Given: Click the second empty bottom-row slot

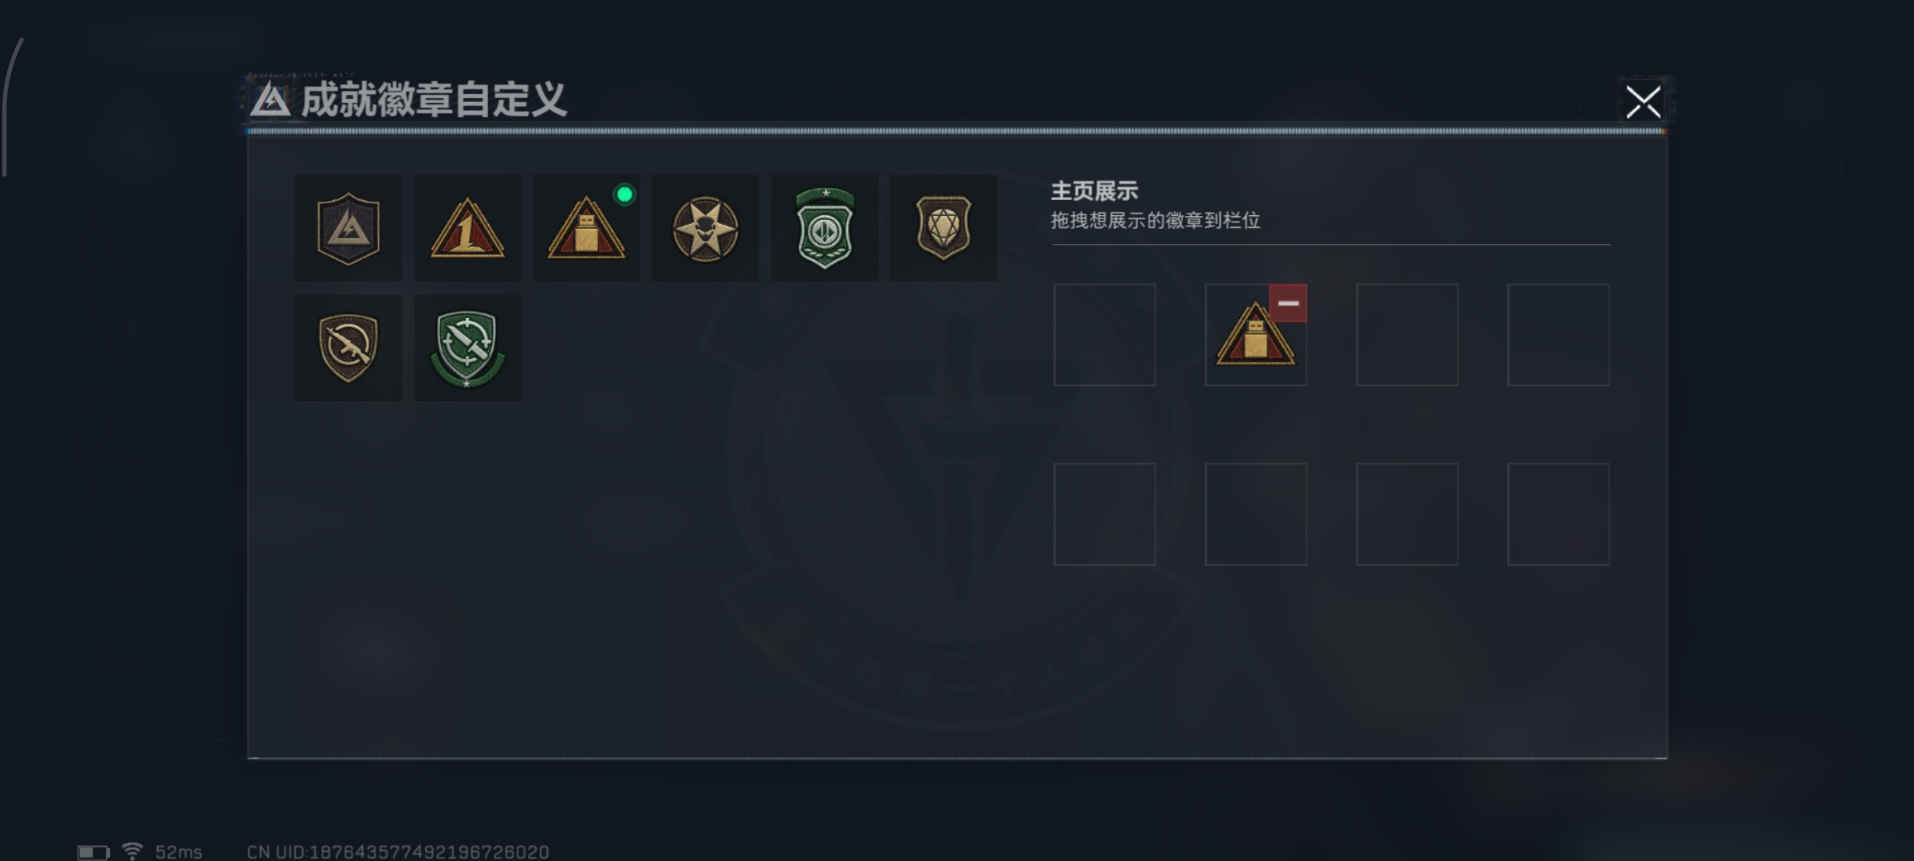Looking at the screenshot, I should point(1256,514).
